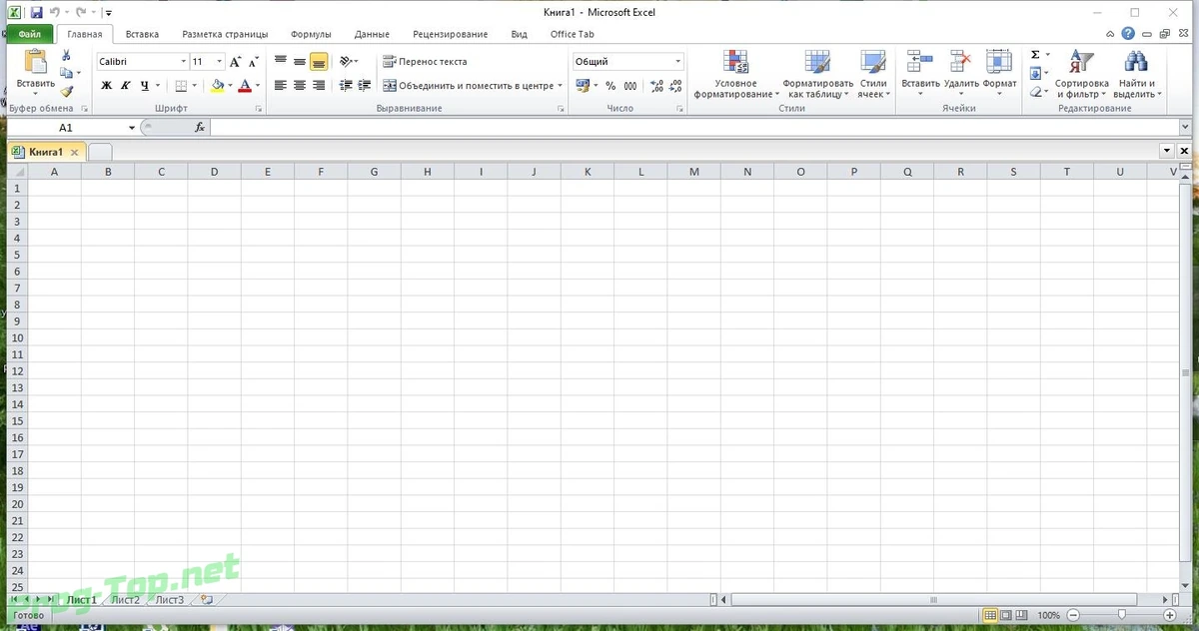Switch to the Вставка ribbon tab
The width and height of the screenshot is (1199, 631).
[x=143, y=34]
